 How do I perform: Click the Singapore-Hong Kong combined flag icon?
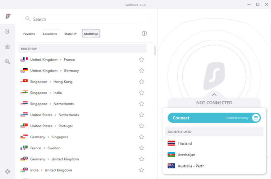point(24,81)
